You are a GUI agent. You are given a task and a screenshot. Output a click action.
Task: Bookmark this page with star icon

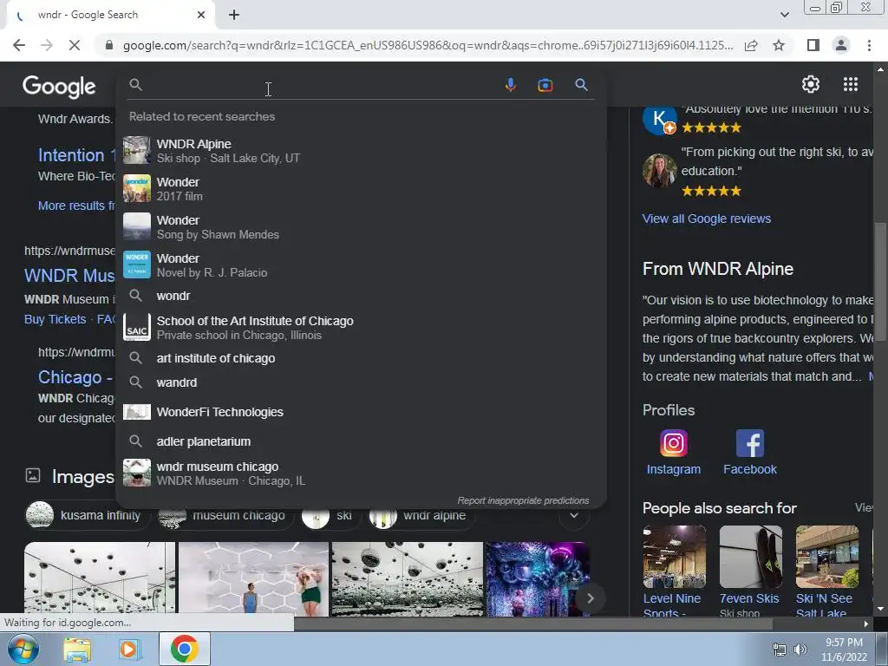point(779,45)
